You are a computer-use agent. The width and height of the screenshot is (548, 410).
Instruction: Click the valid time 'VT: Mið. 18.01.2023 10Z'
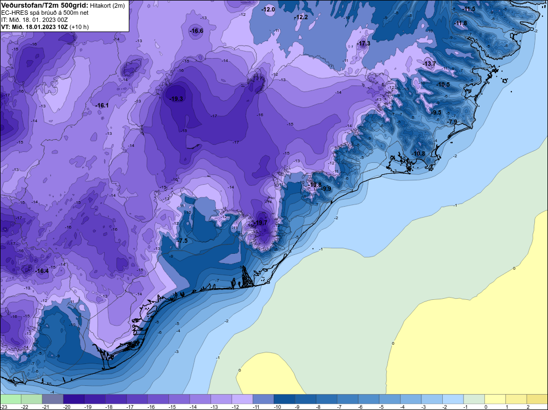click(x=35, y=27)
